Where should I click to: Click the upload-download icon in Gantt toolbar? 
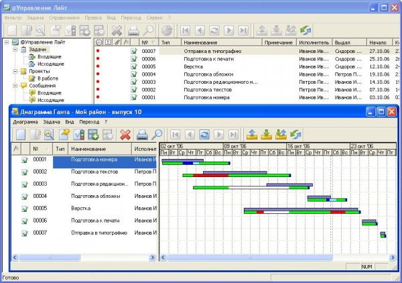[x=281, y=134]
